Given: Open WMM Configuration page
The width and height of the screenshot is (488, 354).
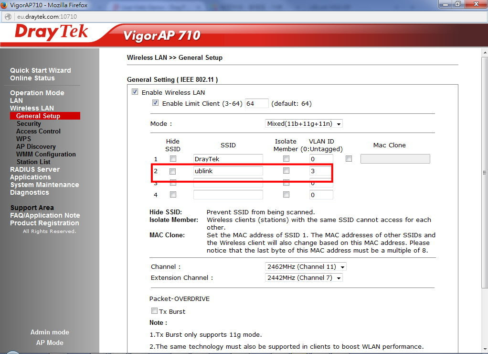Looking at the screenshot, I should (46, 154).
